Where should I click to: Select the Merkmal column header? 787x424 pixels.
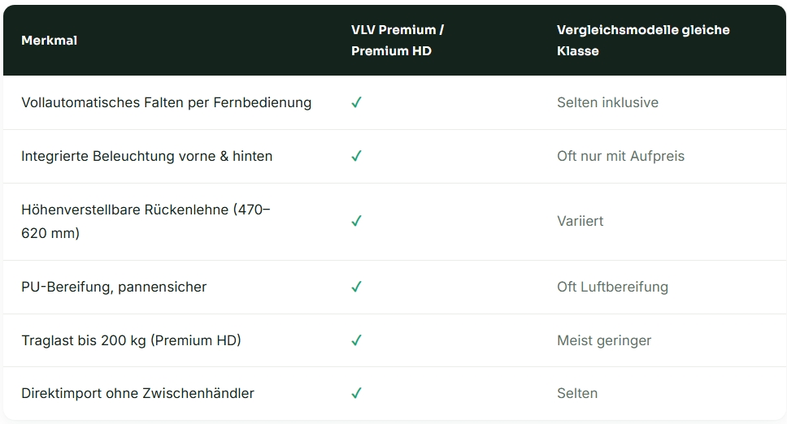tap(49, 41)
